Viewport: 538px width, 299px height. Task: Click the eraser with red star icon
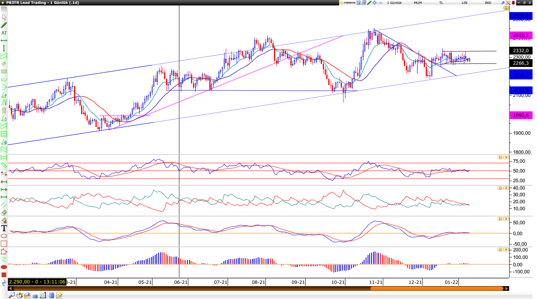coord(4,221)
